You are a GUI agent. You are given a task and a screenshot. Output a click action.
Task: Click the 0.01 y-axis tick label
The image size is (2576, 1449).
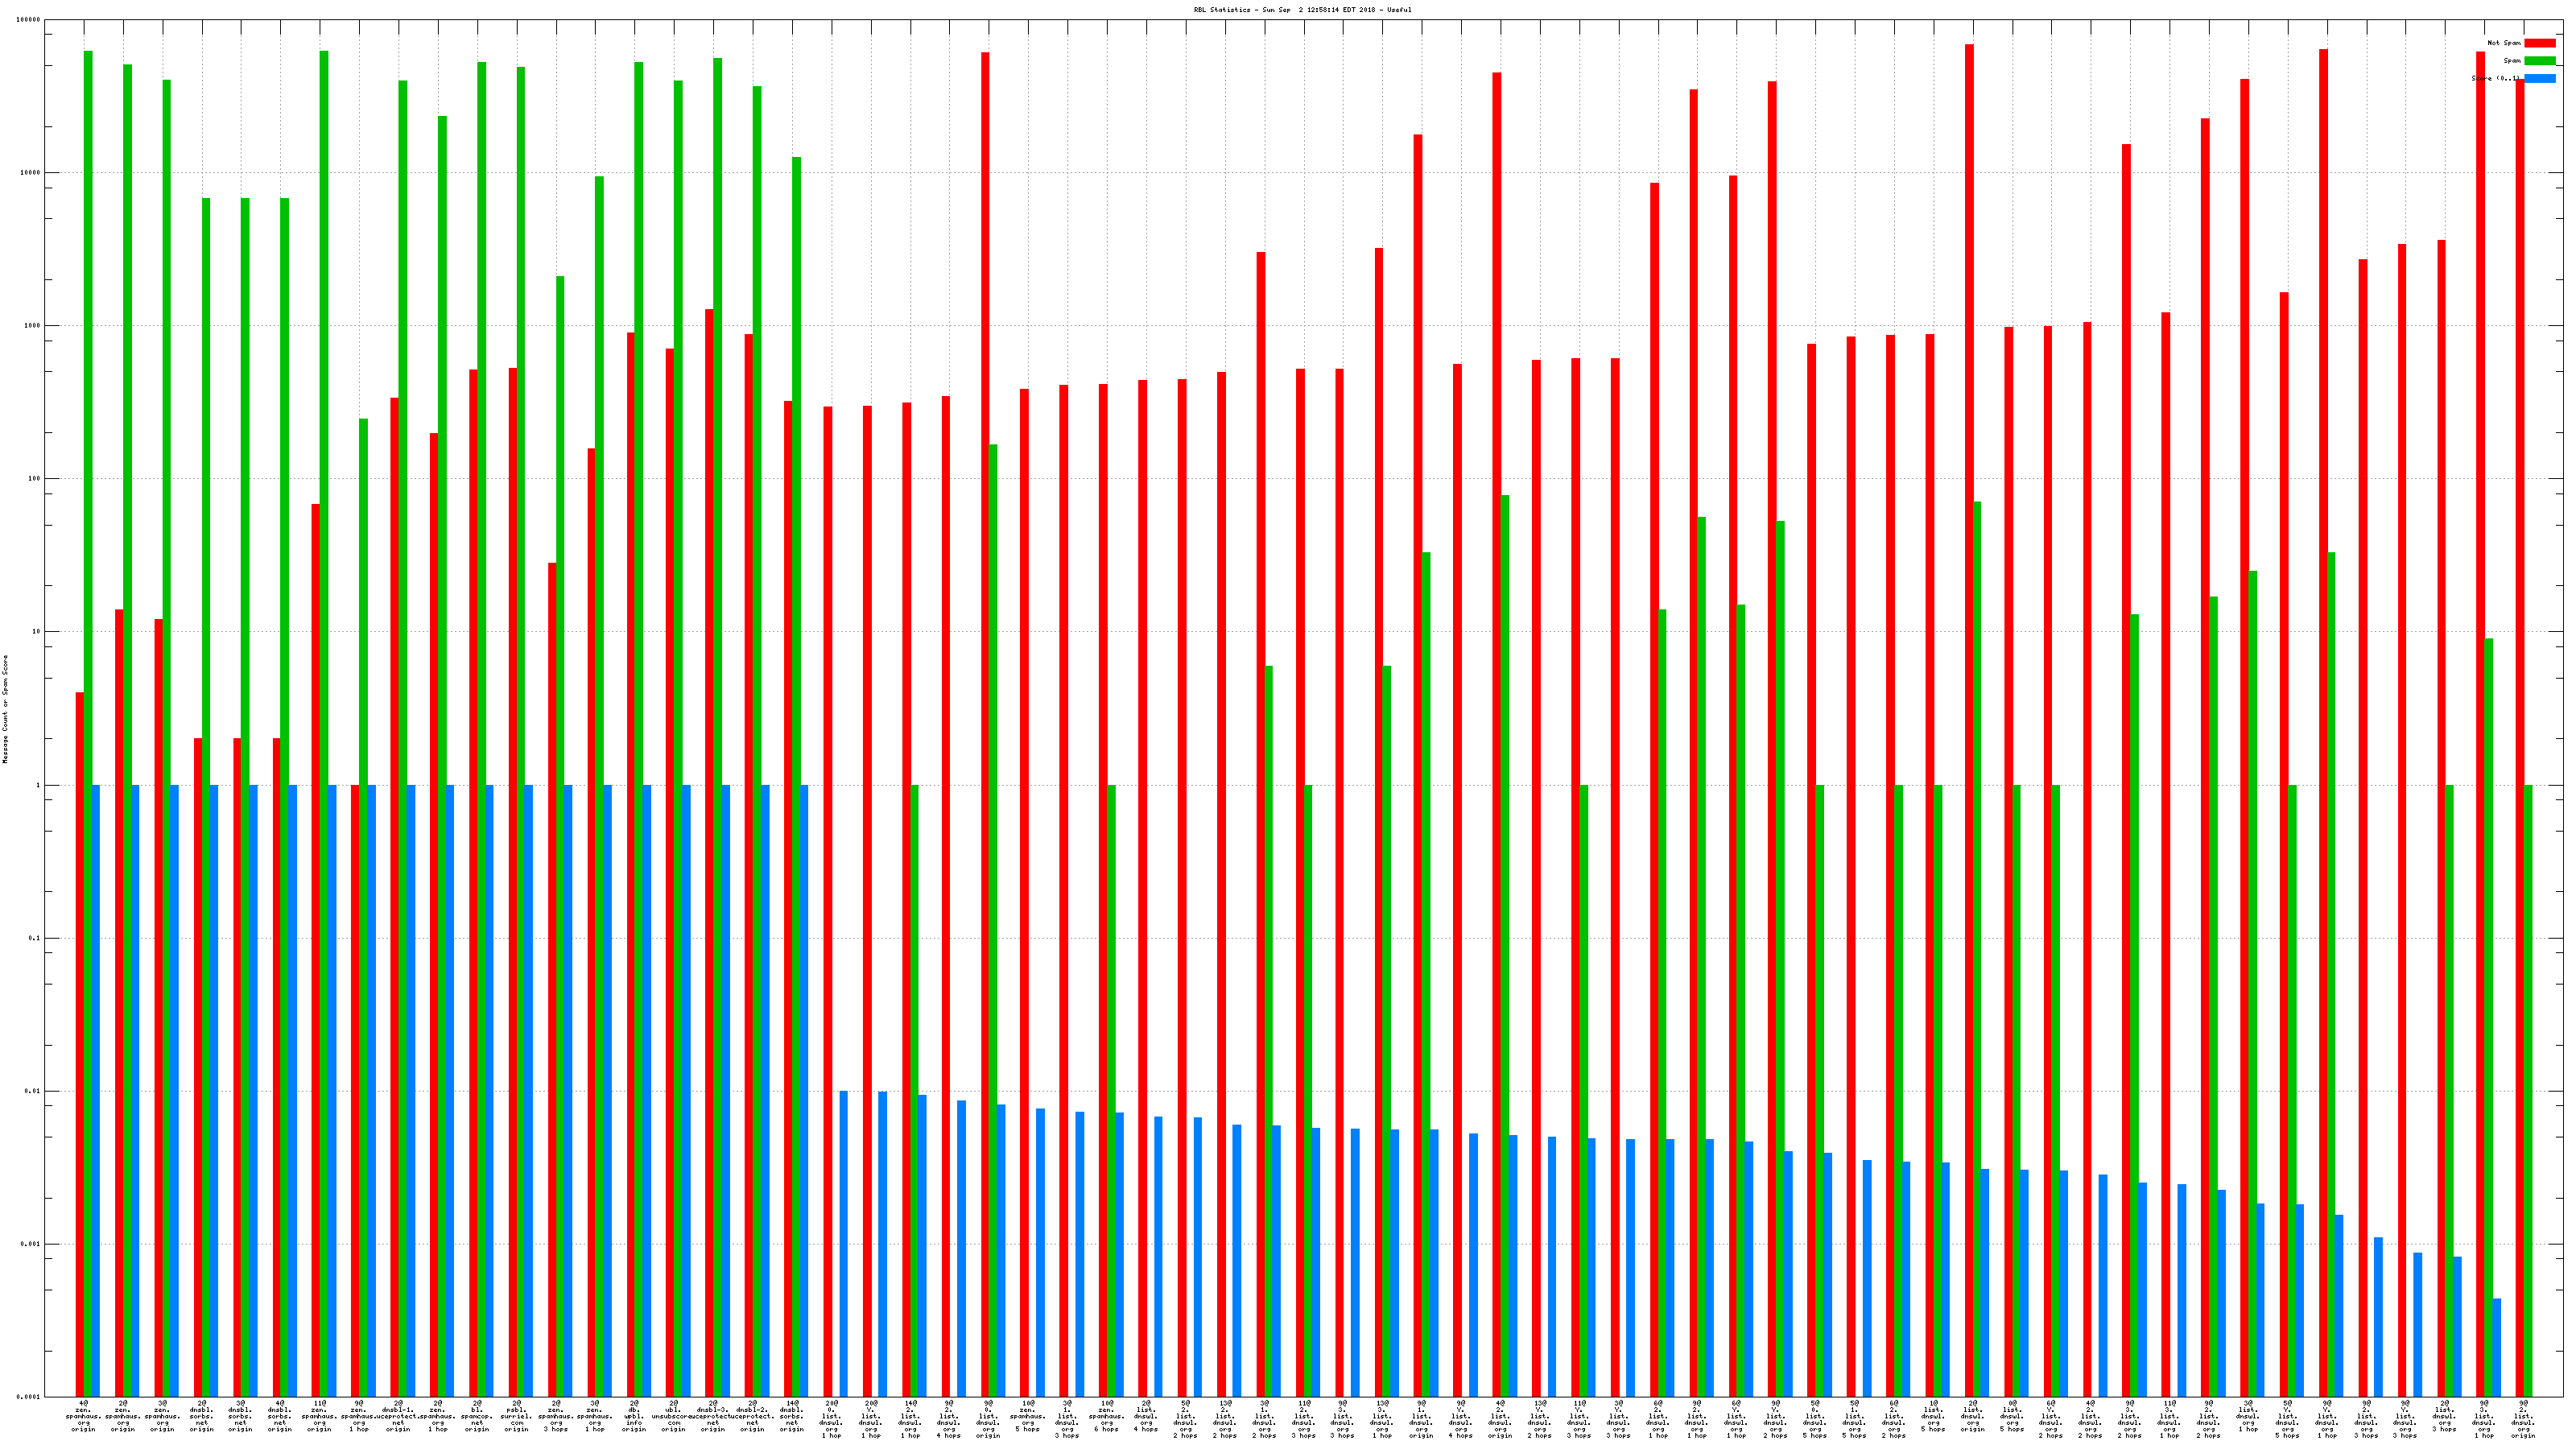coord(33,1092)
